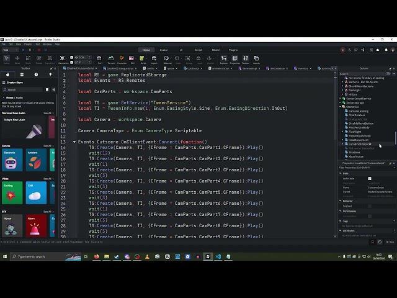The image size is (397, 298).
Task: Click the Import toolbar icon
Action: click(154, 60)
